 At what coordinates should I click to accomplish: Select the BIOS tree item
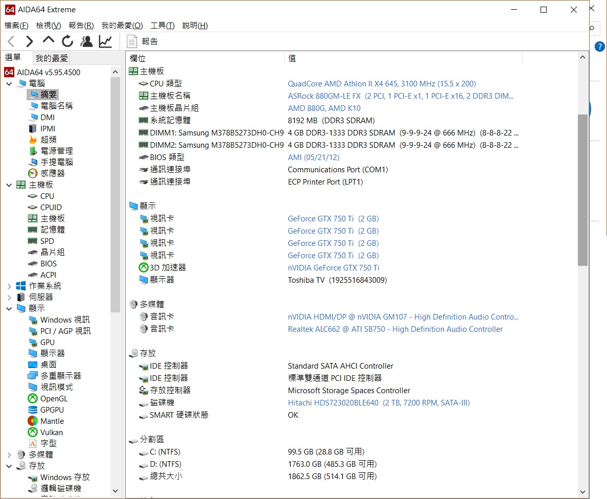pos(49,264)
